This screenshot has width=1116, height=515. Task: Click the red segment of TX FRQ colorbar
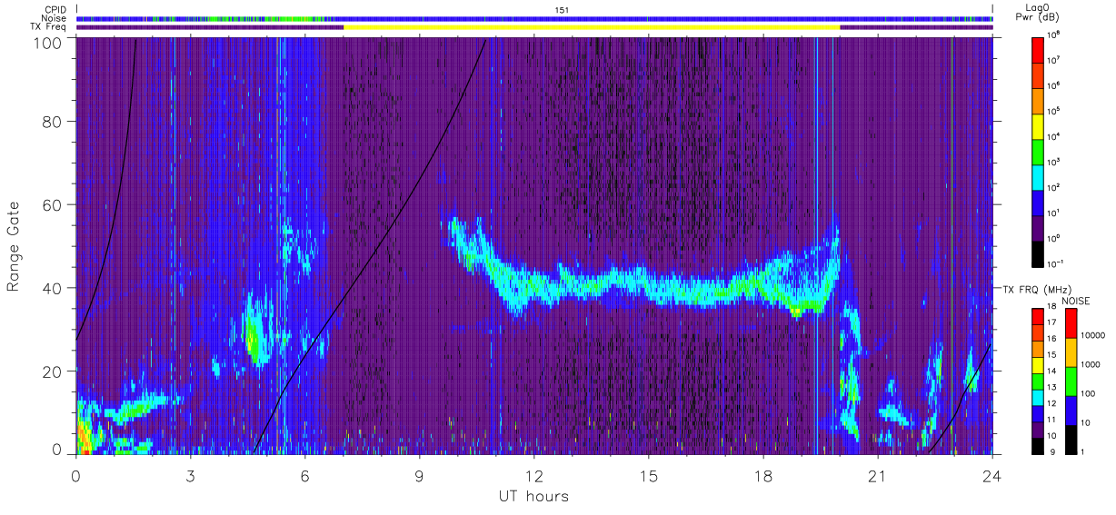click(1038, 317)
